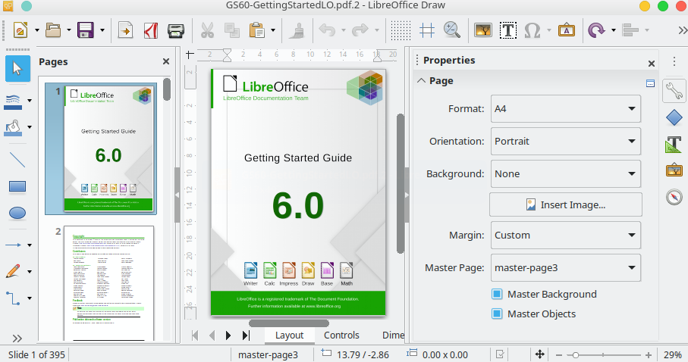This screenshot has width=688, height=362.
Task: Toggle grid display in toolbar
Action: point(400,31)
